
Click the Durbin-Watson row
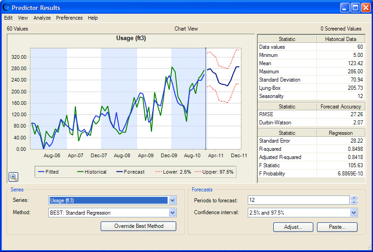coord(311,123)
